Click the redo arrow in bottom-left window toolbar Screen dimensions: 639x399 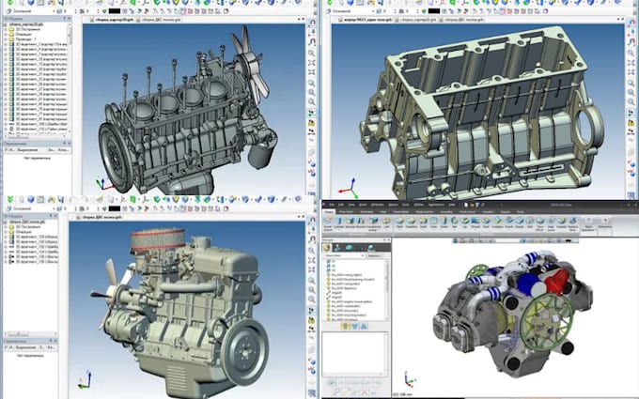pos(85,199)
